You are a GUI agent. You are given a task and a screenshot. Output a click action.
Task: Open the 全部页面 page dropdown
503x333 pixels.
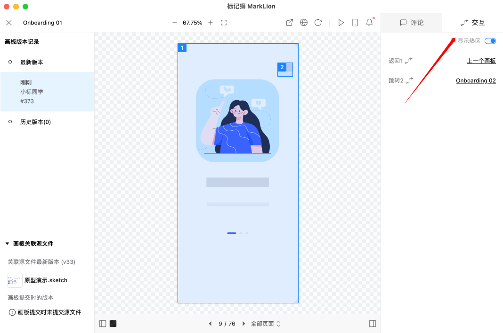point(266,324)
